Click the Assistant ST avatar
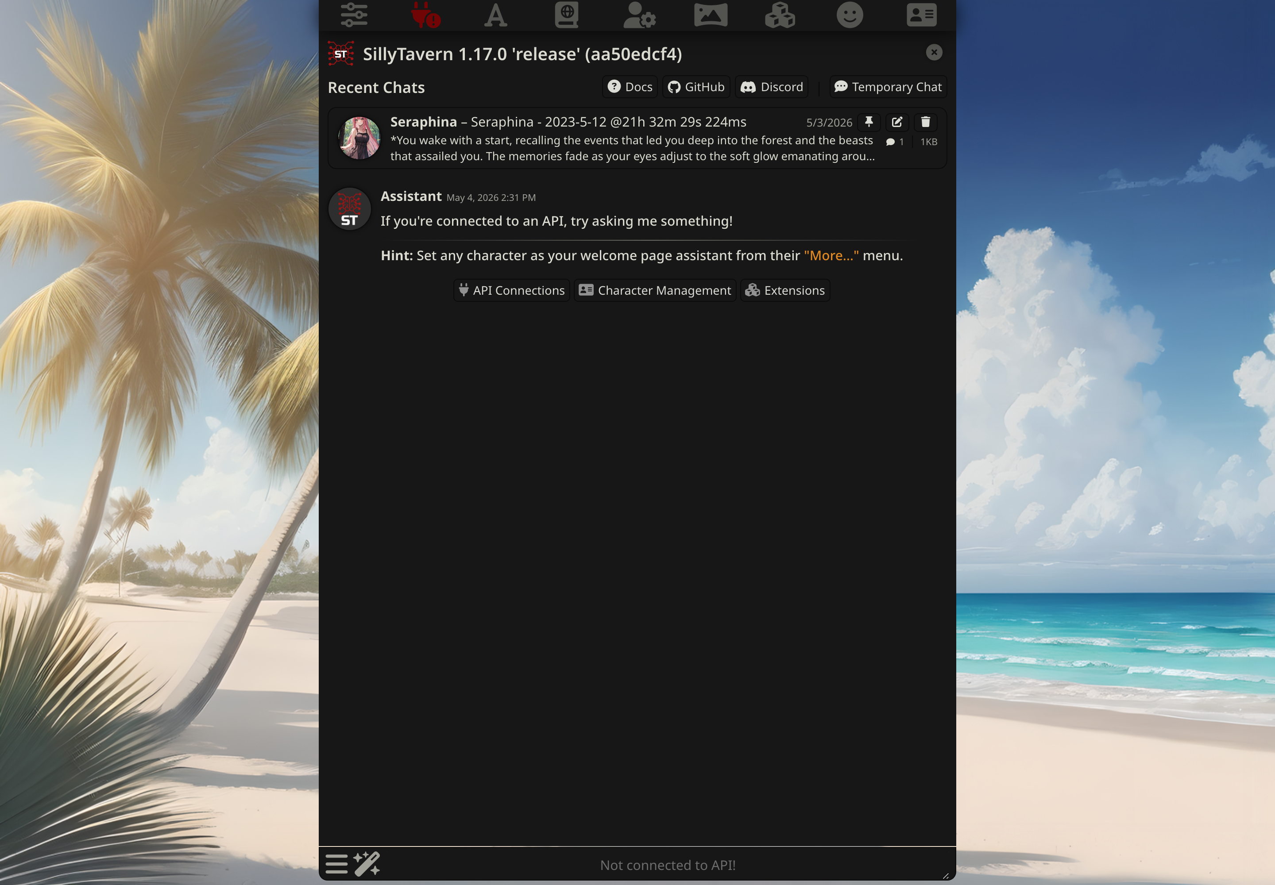The height and width of the screenshot is (885, 1275). pos(350,209)
